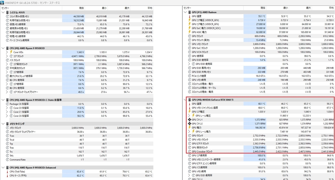Collapse the GPU [#0]: NVIDIA GeForce RTX 5060 Ti group
The image size is (335, 180).
pos(185,100)
